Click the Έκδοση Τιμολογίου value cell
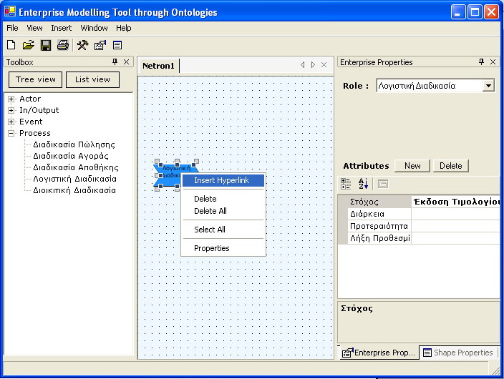 coord(456,202)
